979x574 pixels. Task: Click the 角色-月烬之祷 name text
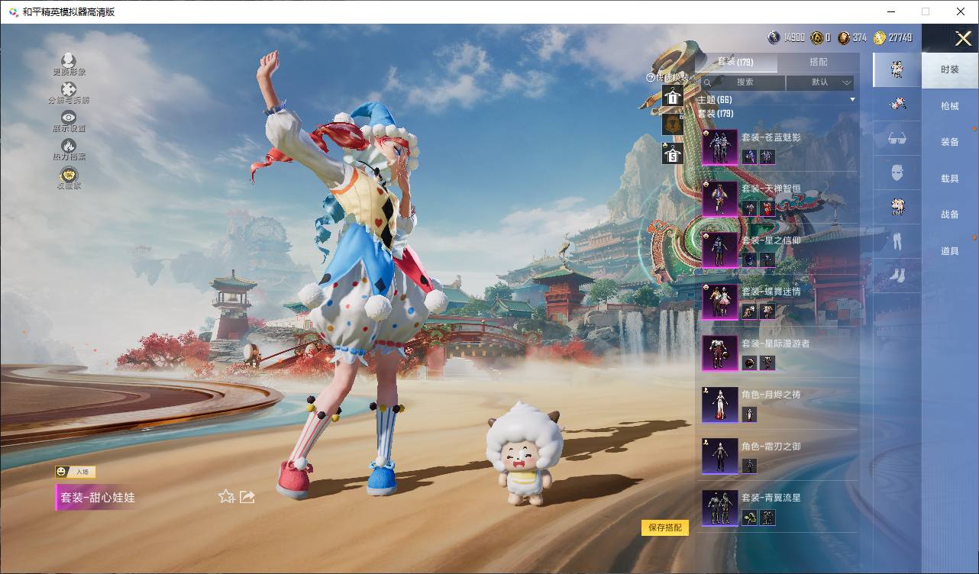[771, 395]
